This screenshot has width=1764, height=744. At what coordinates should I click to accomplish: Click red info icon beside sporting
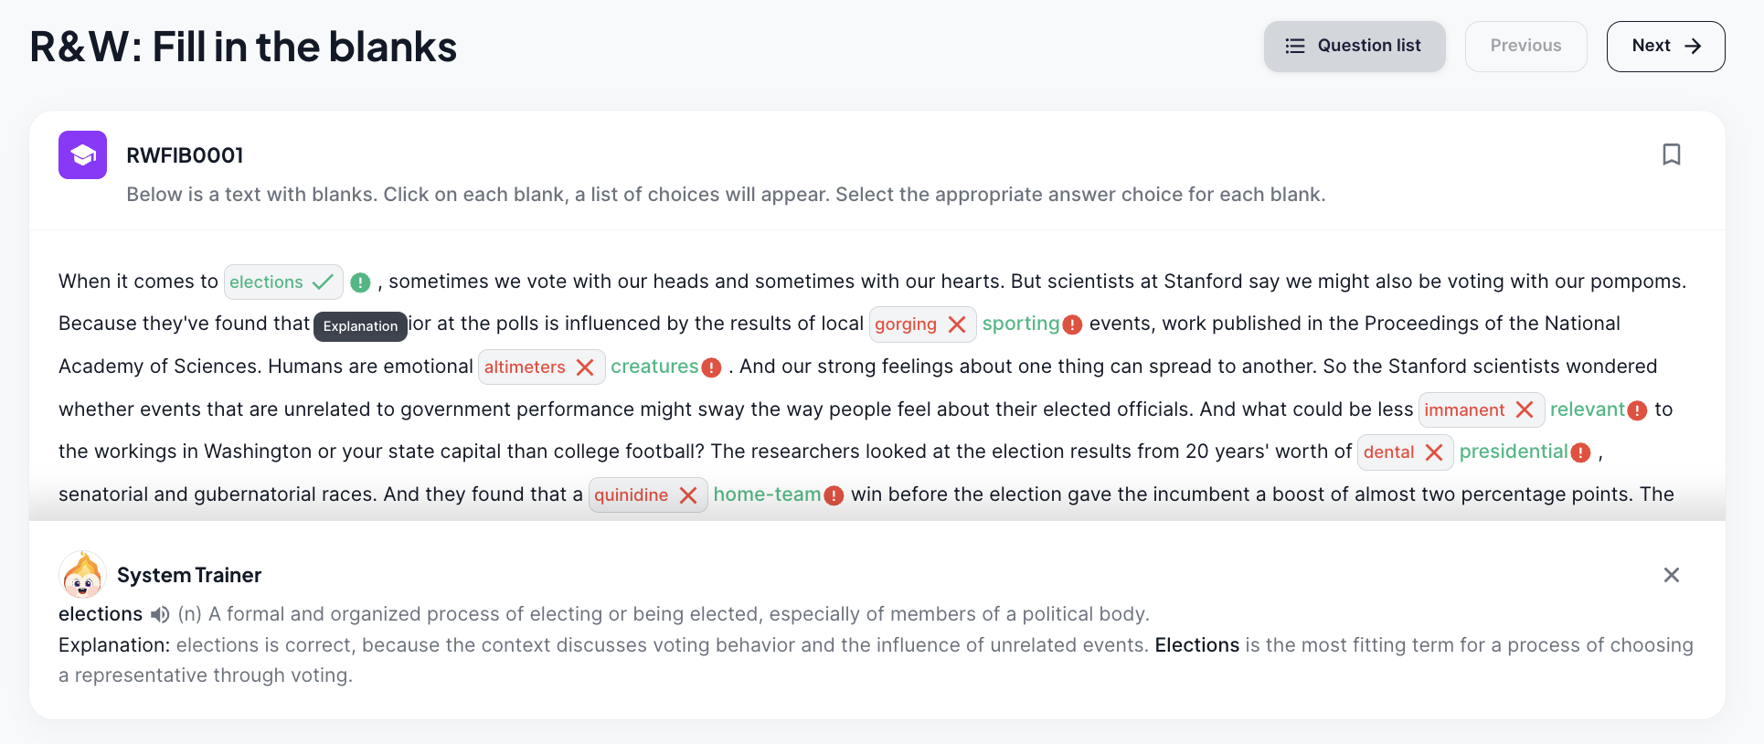[1073, 324]
